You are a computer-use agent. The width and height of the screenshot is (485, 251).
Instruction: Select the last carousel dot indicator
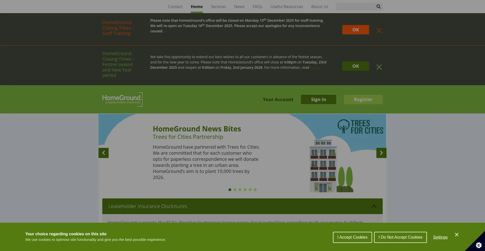[255, 190]
